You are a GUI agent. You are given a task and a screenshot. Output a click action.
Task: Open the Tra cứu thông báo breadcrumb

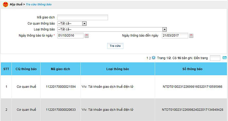coord(39,4)
